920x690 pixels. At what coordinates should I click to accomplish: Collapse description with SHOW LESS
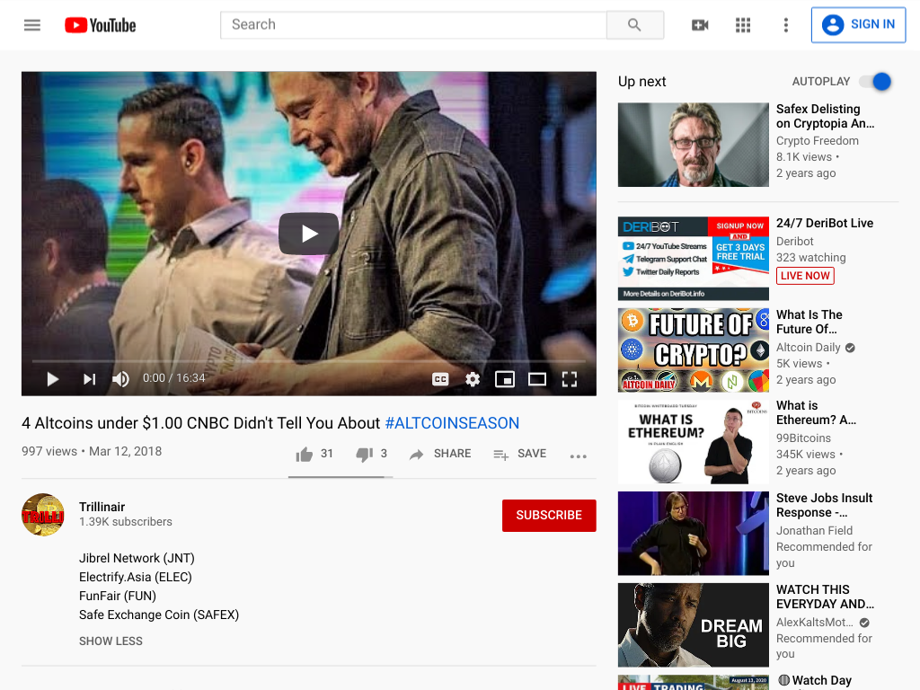pos(111,641)
